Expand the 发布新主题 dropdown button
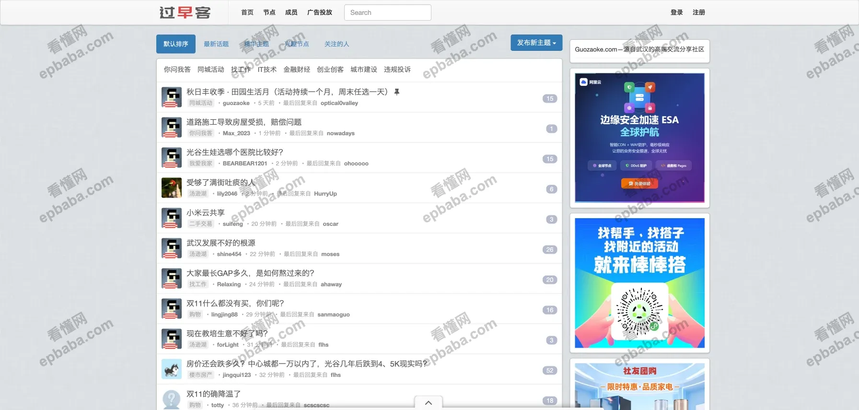The width and height of the screenshot is (859, 410). coord(536,43)
